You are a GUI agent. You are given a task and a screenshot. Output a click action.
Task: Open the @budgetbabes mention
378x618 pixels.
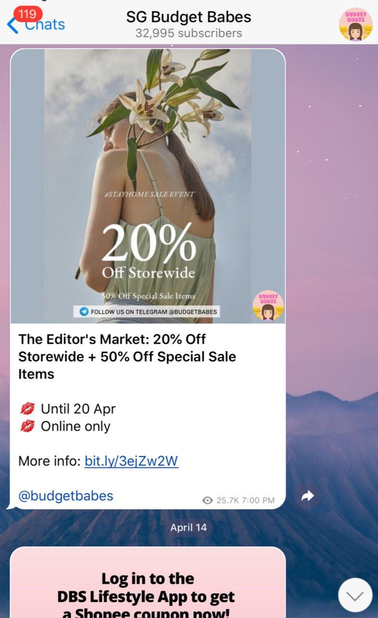click(66, 496)
